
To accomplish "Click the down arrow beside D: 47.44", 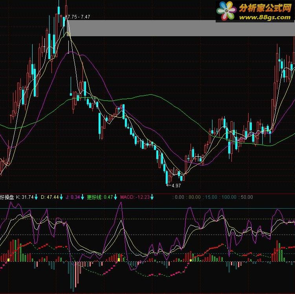I will (x=61, y=197).
